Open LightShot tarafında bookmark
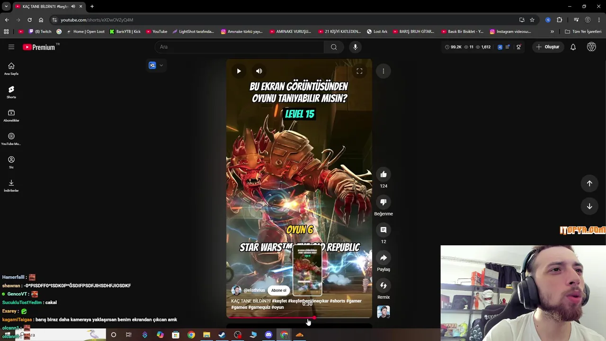The height and width of the screenshot is (341, 606). click(x=193, y=32)
